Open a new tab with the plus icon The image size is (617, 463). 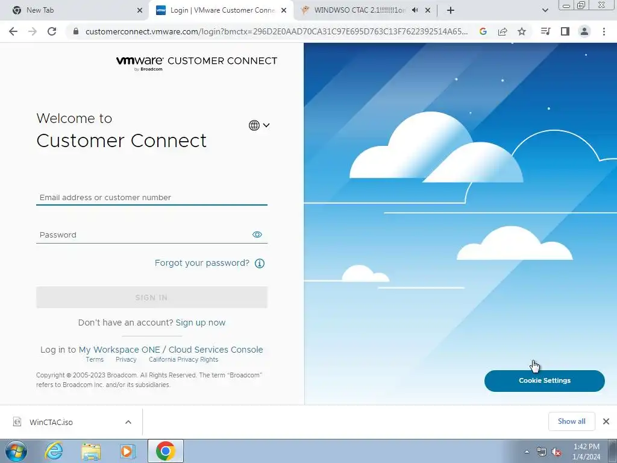tap(451, 10)
